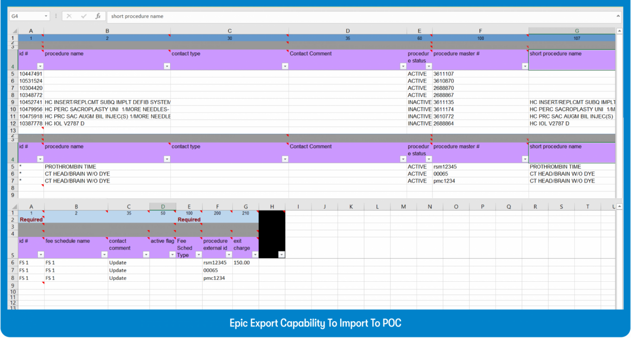Open the 'procedure external id' filter dropdown
Screen dimensions: 631x338
(228, 255)
